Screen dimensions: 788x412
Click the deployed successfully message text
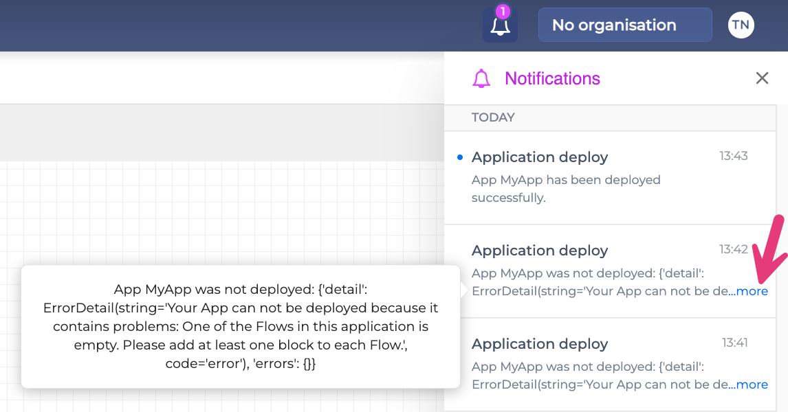tap(565, 189)
